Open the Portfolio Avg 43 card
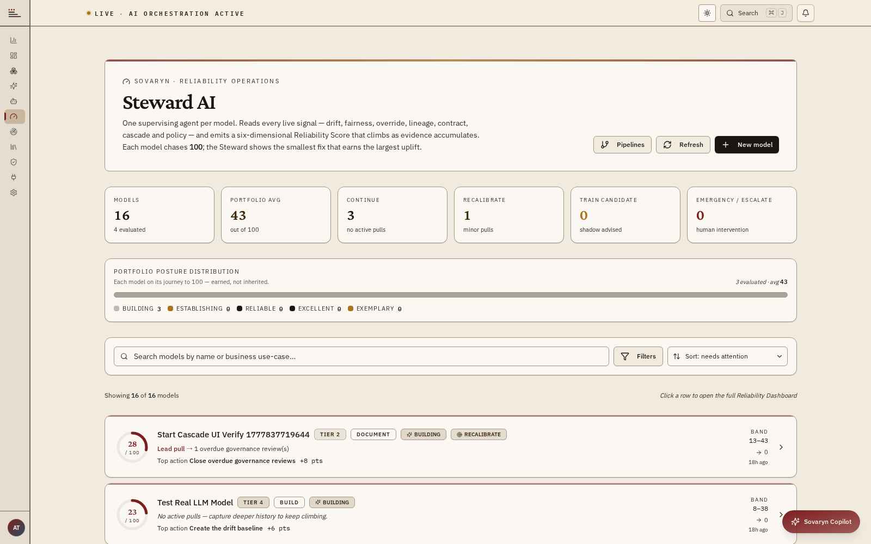Screen dimensions: 871x544 (276, 215)
